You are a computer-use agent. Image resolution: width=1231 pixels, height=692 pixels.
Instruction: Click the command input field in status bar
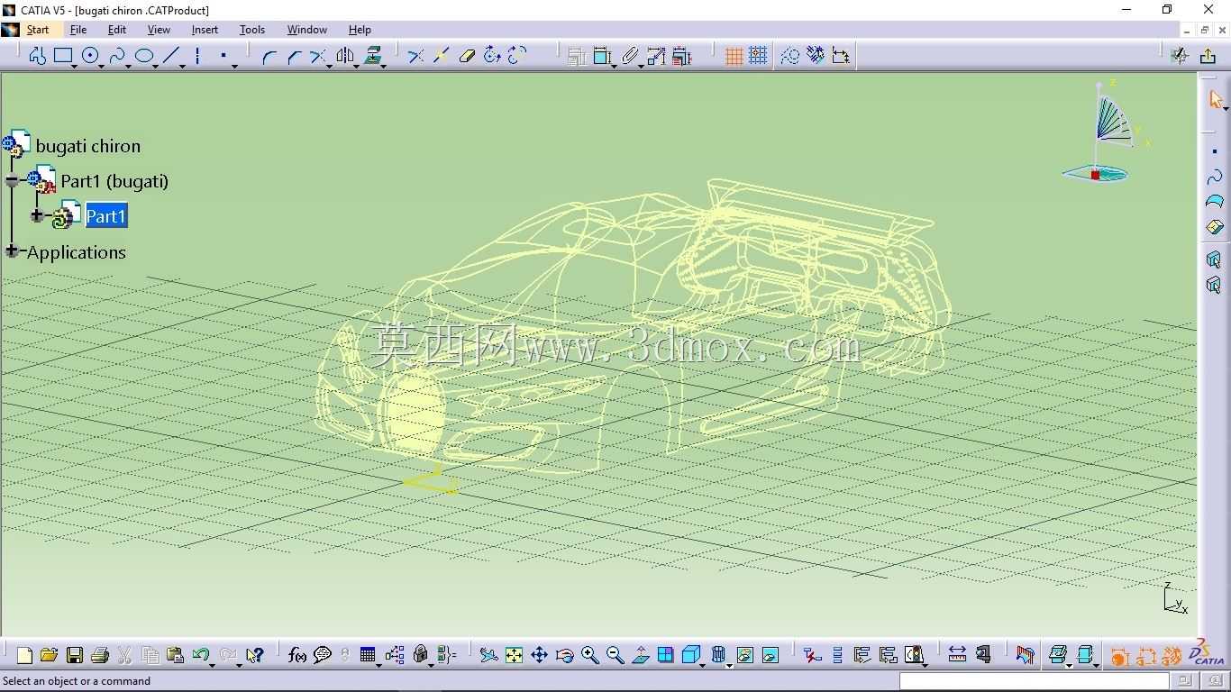click(x=1035, y=681)
